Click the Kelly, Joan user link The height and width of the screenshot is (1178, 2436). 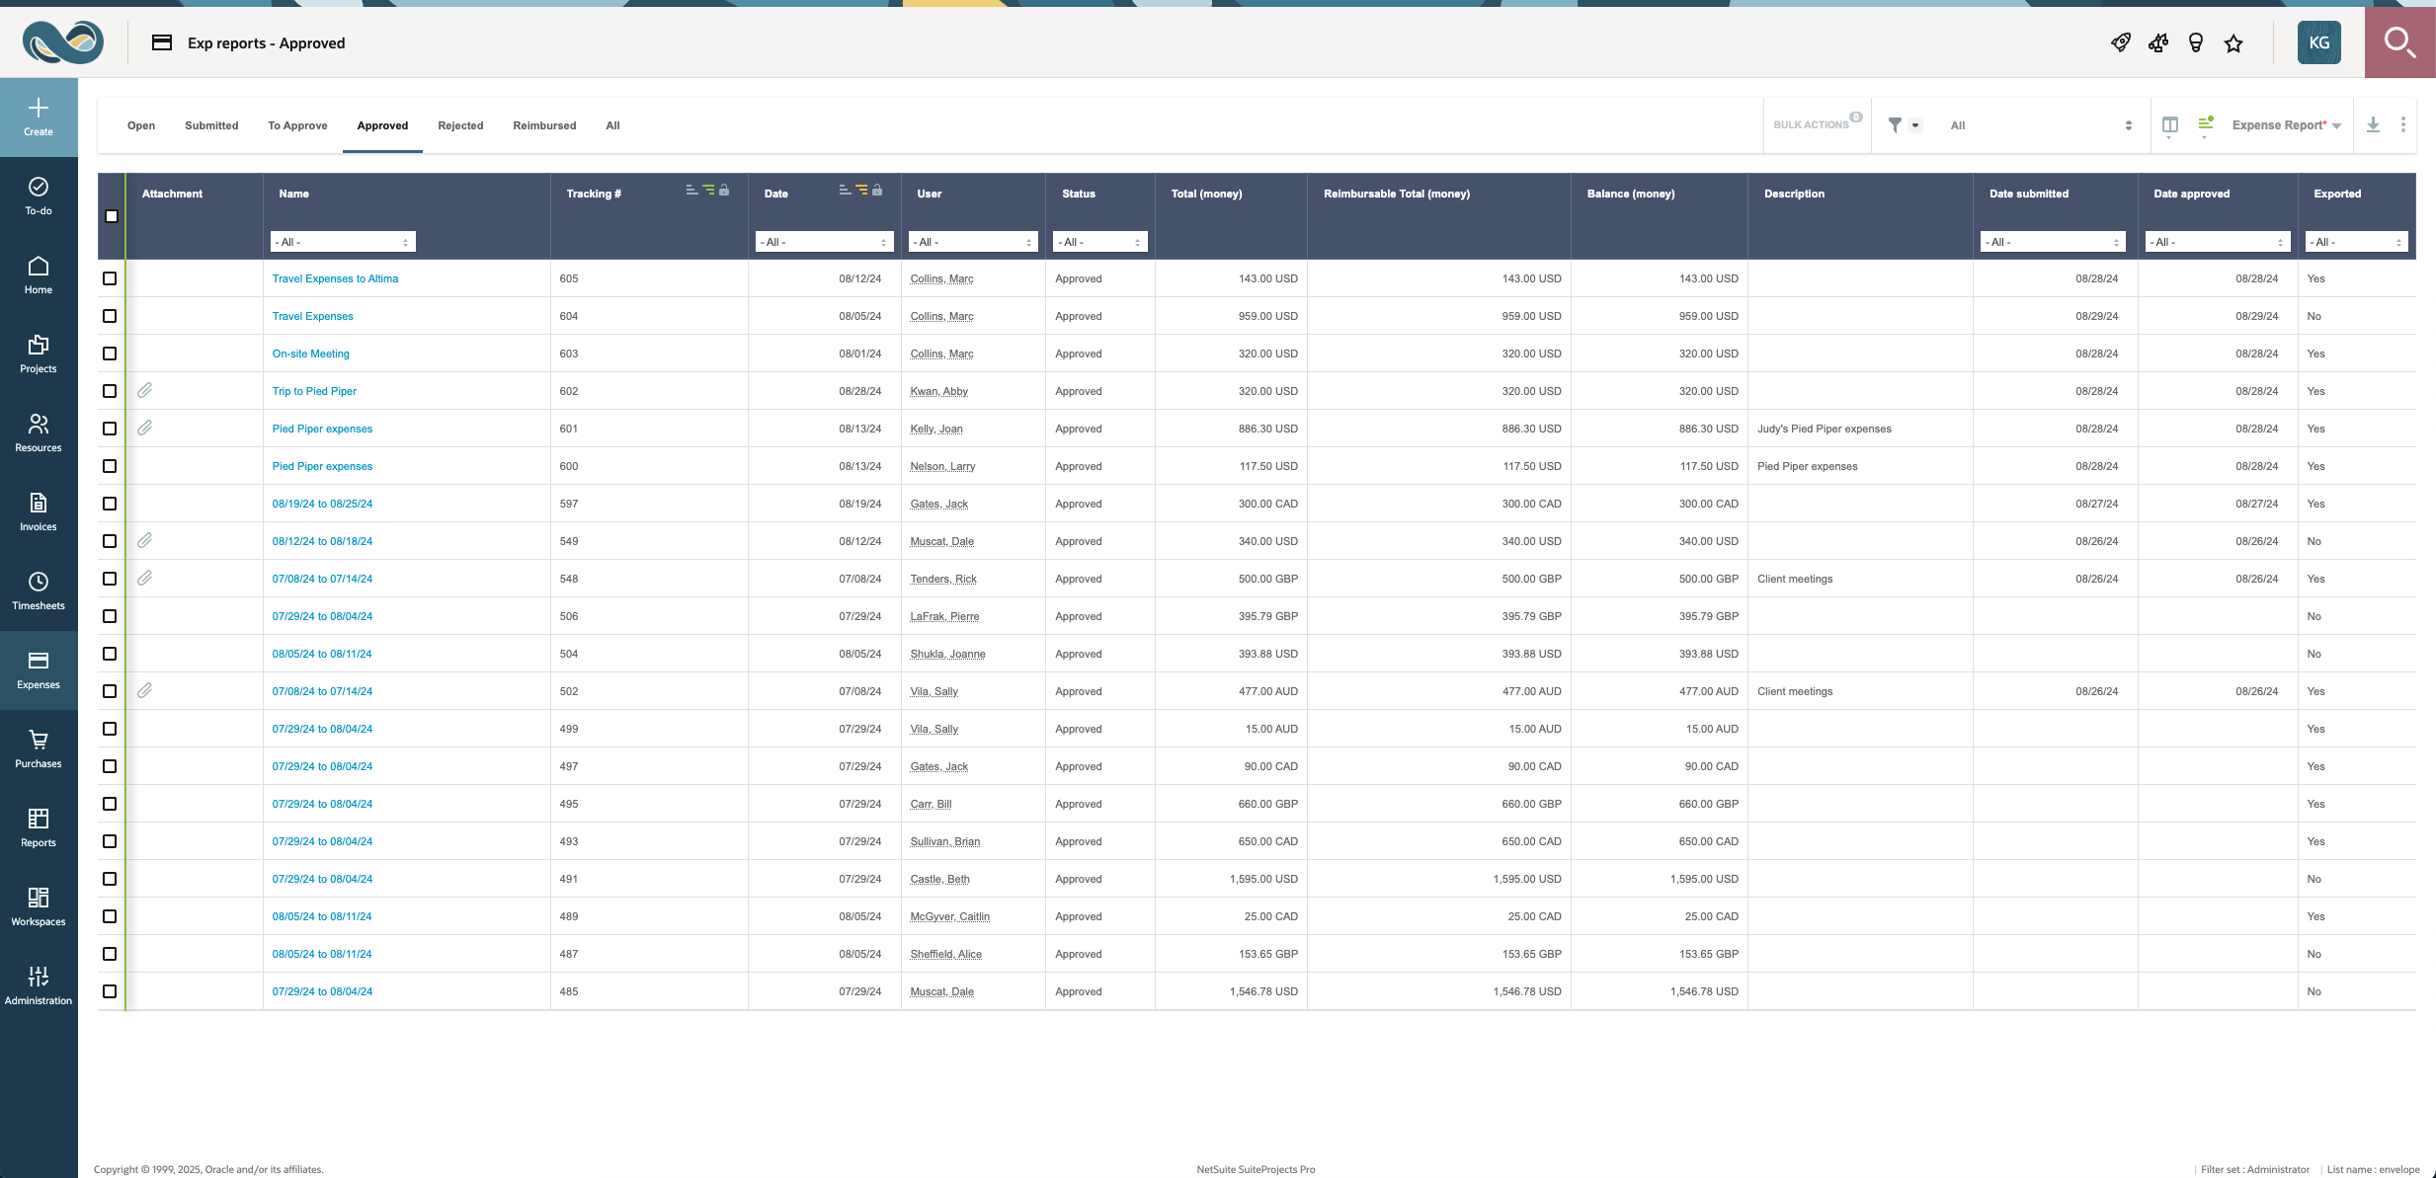935,429
